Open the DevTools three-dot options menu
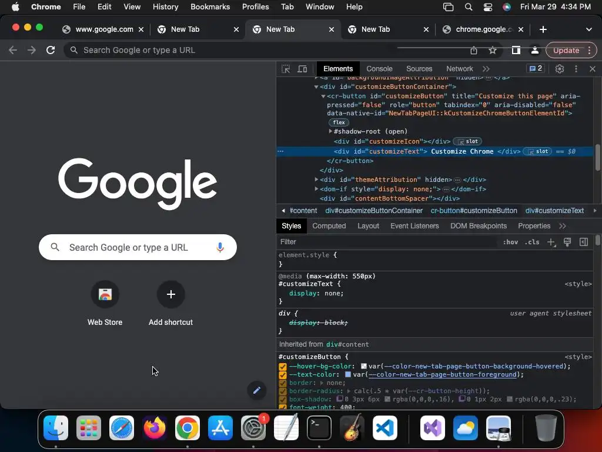Image resolution: width=602 pixels, height=452 pixels. point(576,69)
